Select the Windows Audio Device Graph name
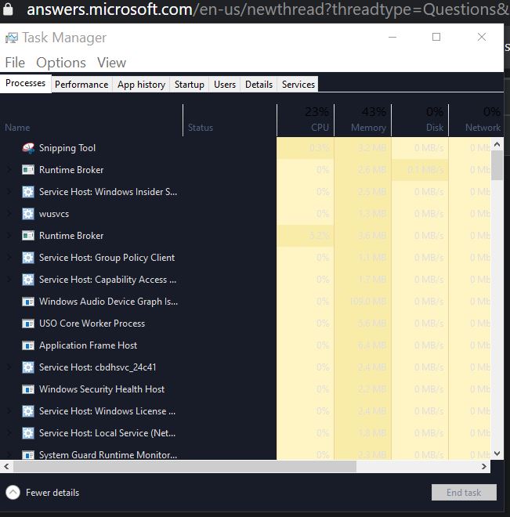 (108, 302)
